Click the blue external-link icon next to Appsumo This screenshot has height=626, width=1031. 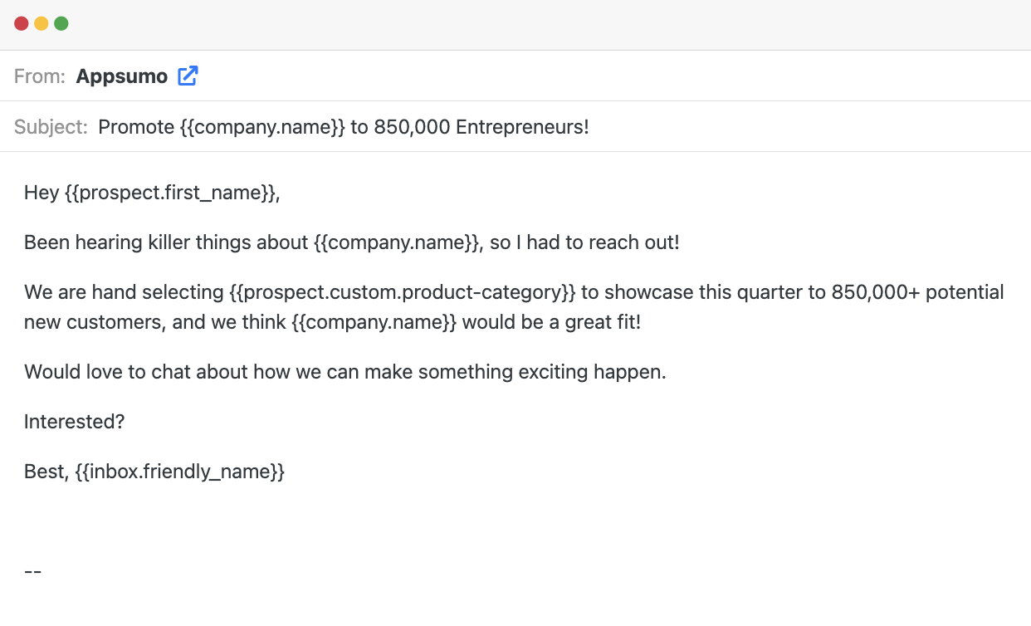[188, 76]
